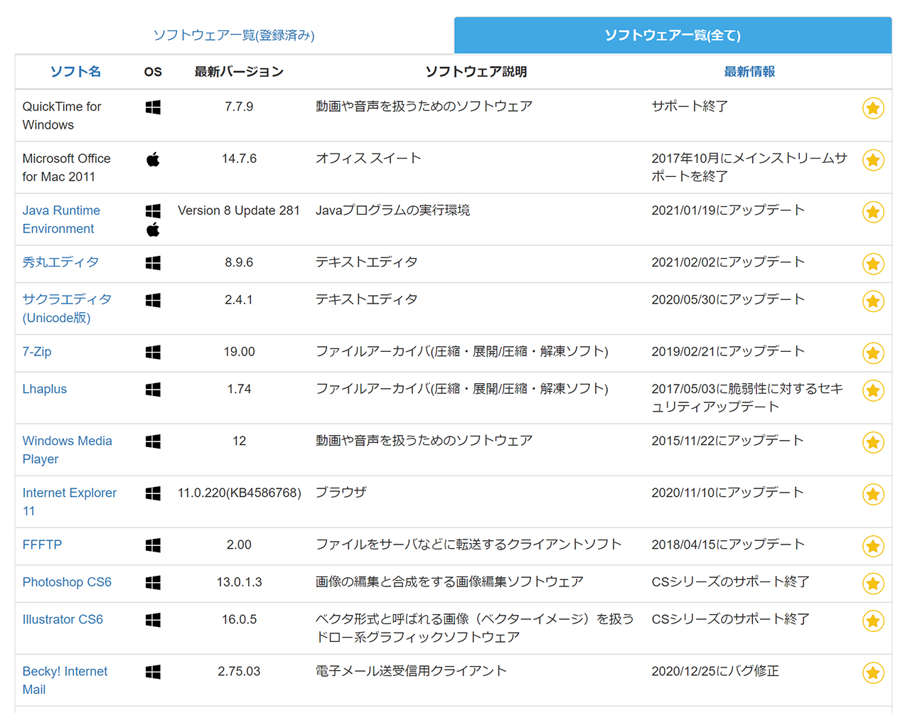Click the star icon in the Photoshop CS6 row
Viewport: 910px width, 713px height.
873,584
